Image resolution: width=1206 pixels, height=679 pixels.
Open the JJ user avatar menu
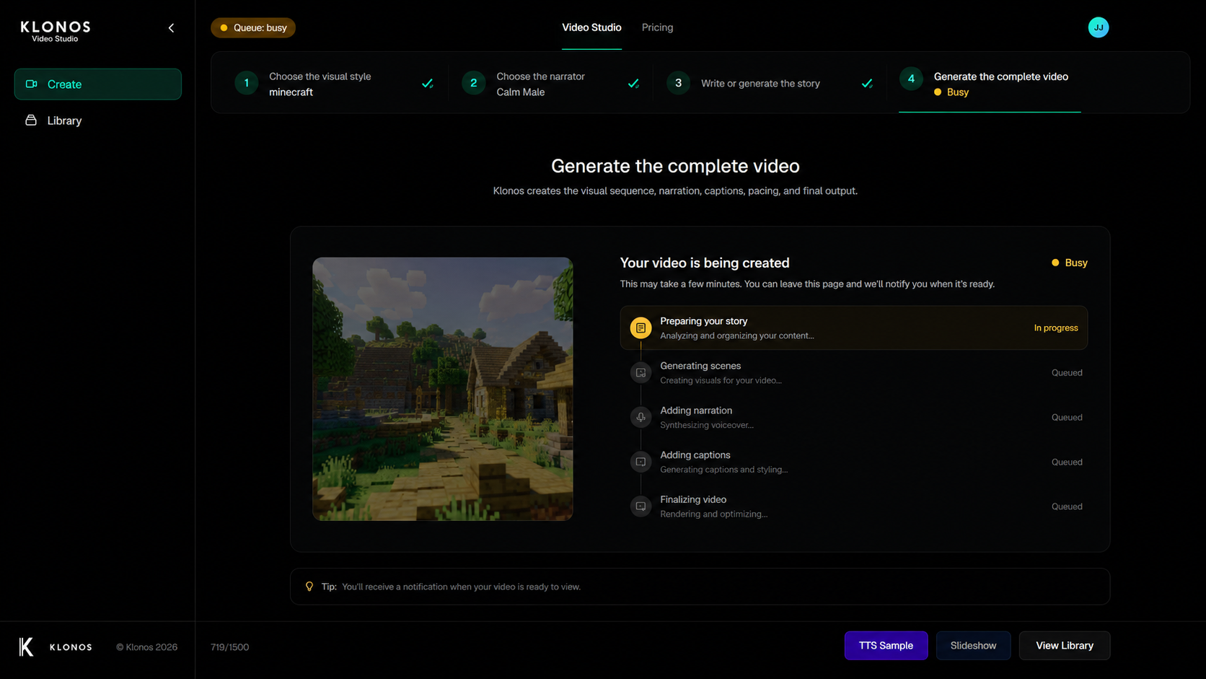click(x=1098, y=27)
